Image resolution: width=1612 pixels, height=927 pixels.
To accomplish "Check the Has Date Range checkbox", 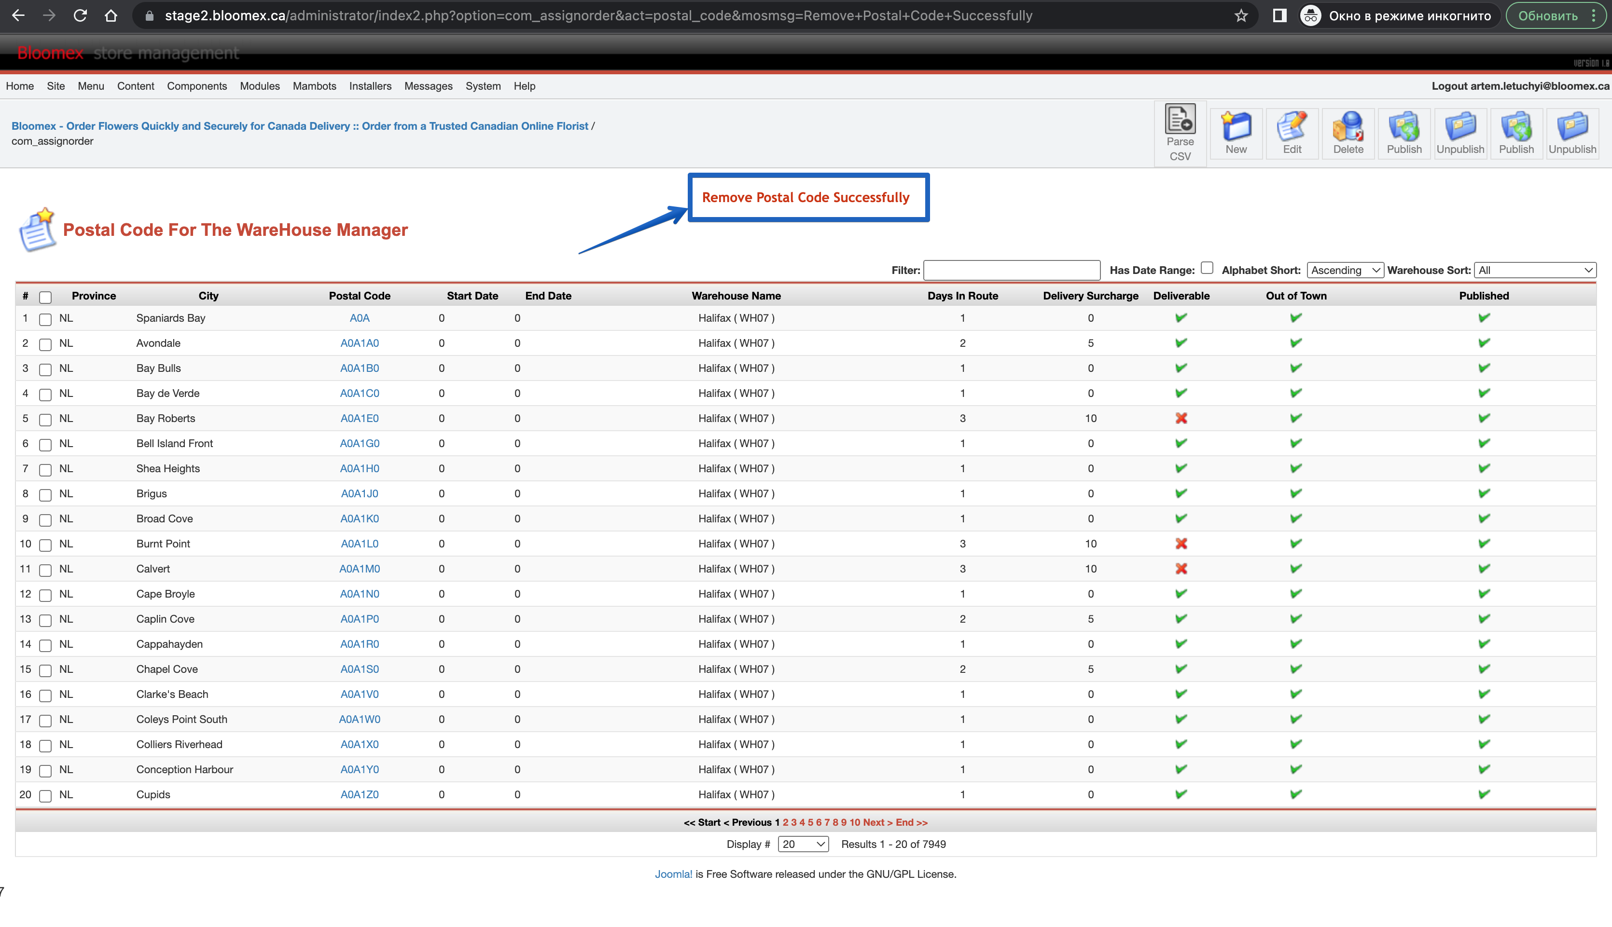I will click(x=1207, y=268).
